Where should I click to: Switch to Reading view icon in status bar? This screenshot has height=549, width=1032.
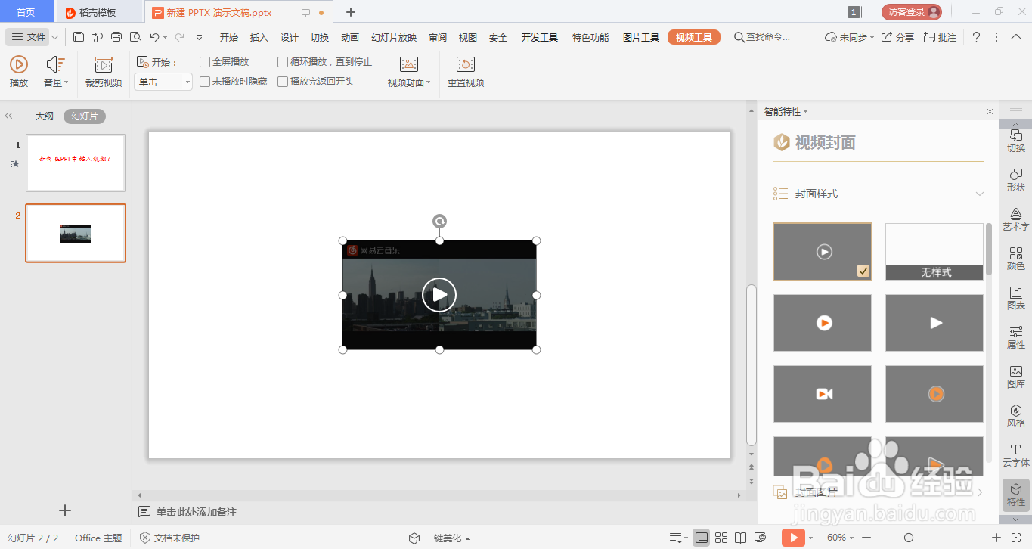(x=741, y=538)
